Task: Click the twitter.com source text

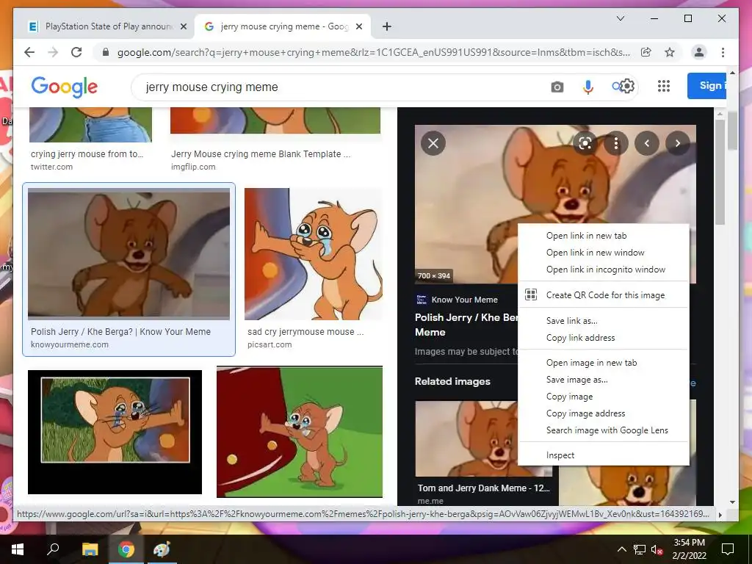Action: pyautogui.click(x=52, y=167)
